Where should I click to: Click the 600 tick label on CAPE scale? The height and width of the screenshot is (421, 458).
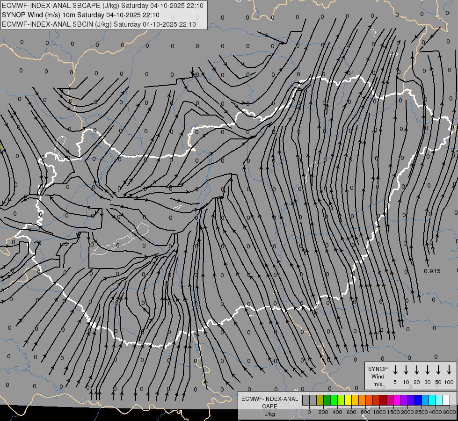tap(351, 412)
